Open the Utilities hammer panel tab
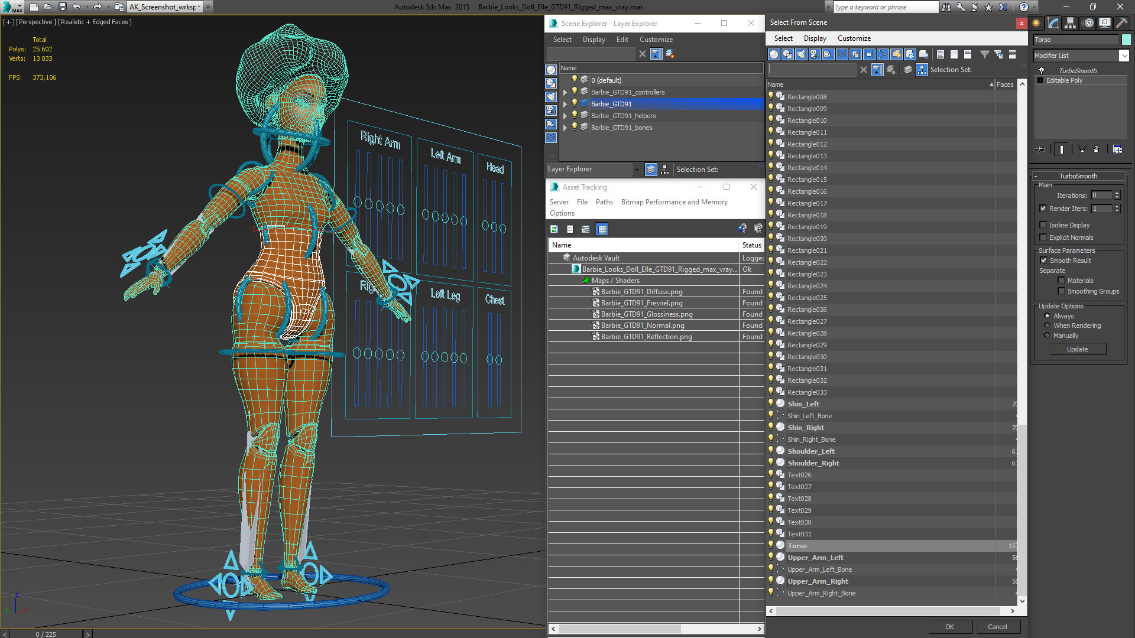Image resolution: width=1135 pixels, height=638 pixels. point(1121,23)
